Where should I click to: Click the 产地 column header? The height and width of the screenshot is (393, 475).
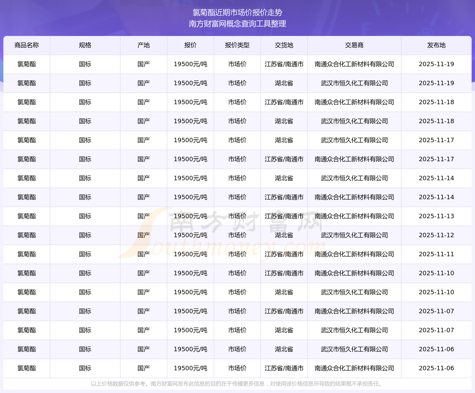tap(144, 45)
